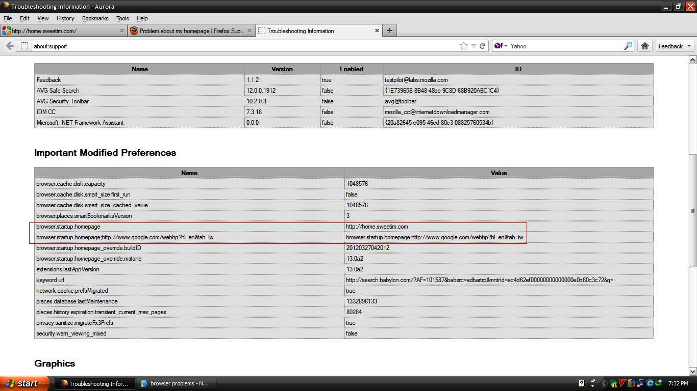Reload the about:support page

482,46
